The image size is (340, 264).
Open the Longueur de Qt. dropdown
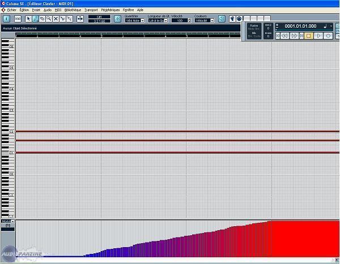[158, 20]
